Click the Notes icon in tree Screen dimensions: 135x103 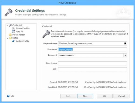[10, 38]
